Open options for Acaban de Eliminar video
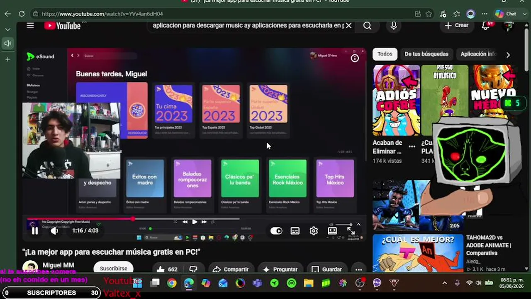 412,147
